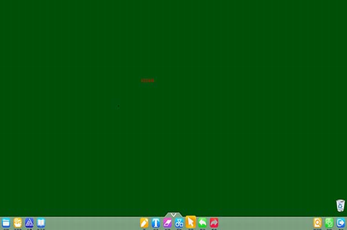The image size is (347, 230).
Task: Click the red redo arrow
Action: point(214,222)
